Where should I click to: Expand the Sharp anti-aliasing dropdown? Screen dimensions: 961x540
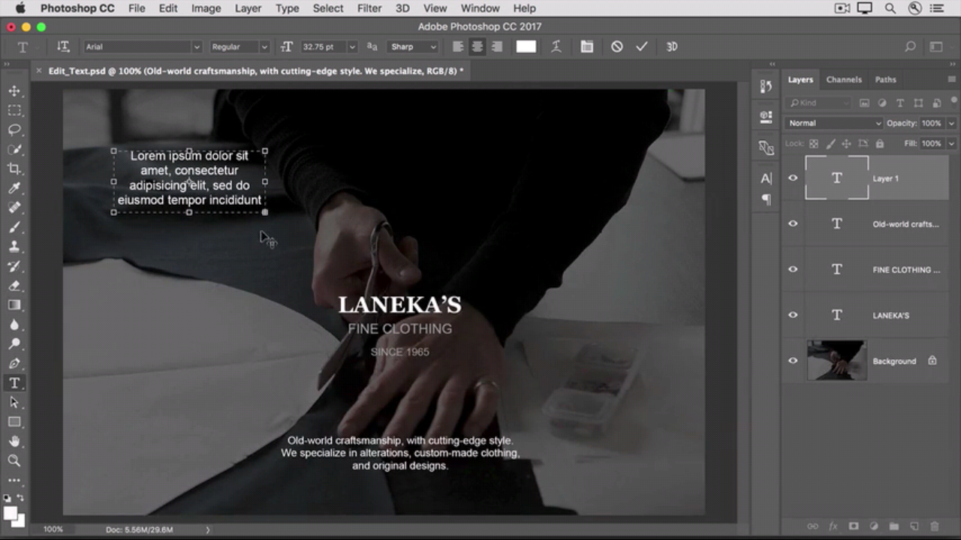click(x=413, y=46)
